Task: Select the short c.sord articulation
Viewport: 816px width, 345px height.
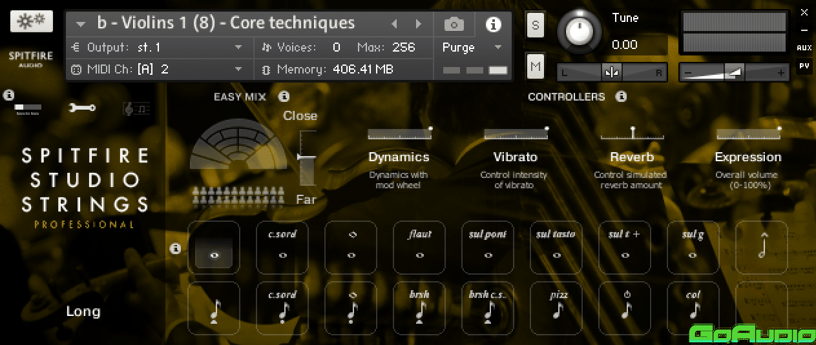Action: tap(282, 308)
